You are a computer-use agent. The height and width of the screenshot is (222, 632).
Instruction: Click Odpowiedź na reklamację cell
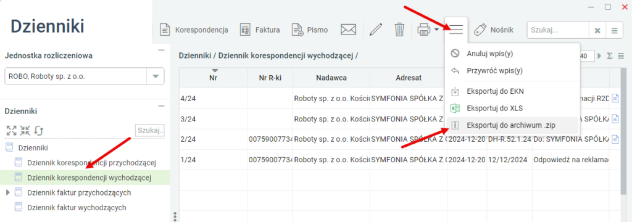(571, 160)
